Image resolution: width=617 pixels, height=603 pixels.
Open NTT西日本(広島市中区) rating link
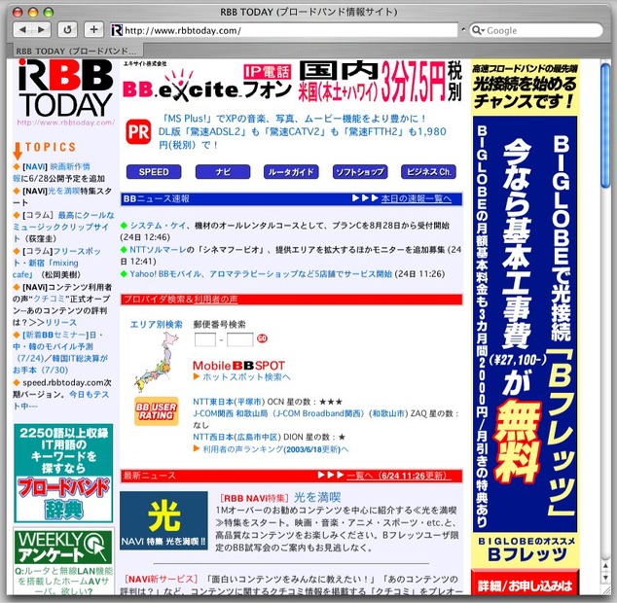point(236,438)
